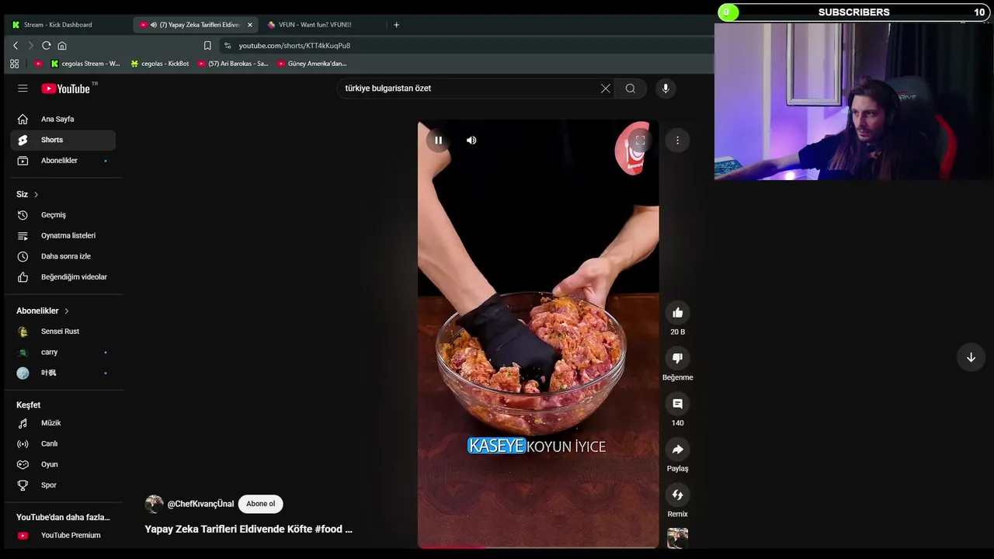Viewport: 994px width, 559px height.
Task: Click the first YouTube bookmark icon
Action: (x=38, y=64)
